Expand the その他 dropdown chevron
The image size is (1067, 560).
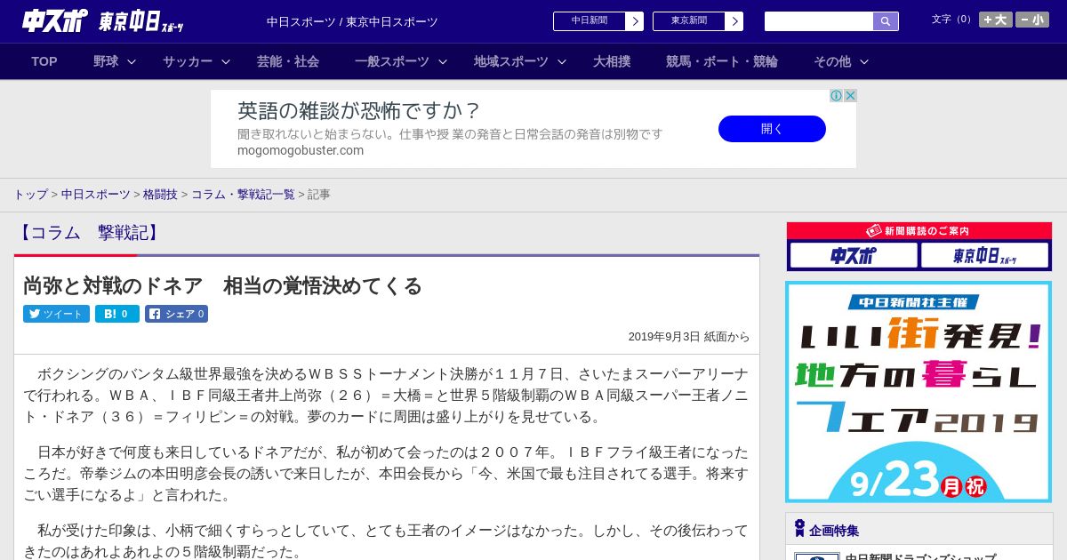864,61
